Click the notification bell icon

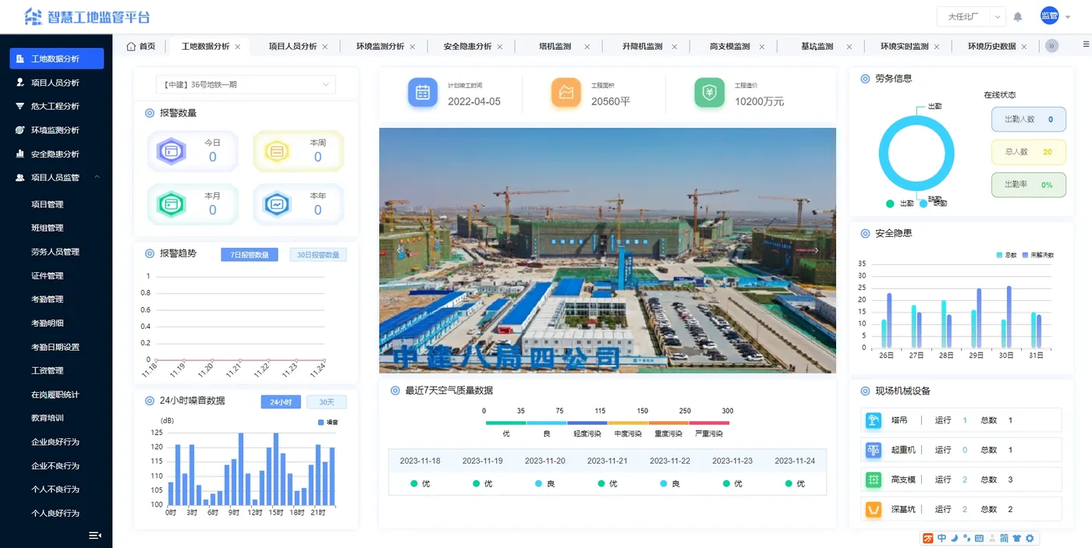click(x=1018, y=16)
